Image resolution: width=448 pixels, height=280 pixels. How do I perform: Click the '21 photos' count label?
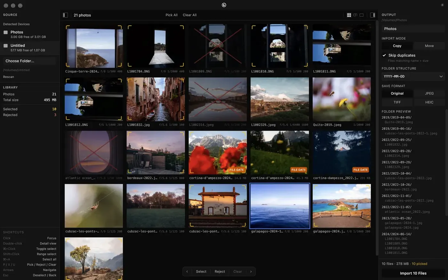click(x=82, y=15)
